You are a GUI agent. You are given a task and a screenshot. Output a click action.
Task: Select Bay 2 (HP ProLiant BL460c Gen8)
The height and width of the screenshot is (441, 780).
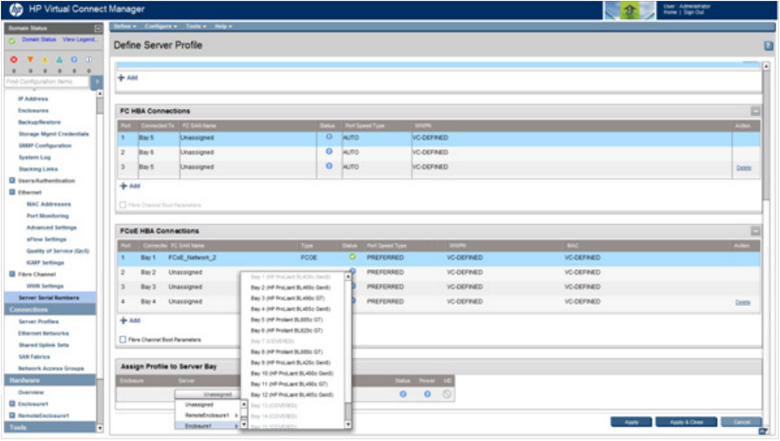(291, 288)
